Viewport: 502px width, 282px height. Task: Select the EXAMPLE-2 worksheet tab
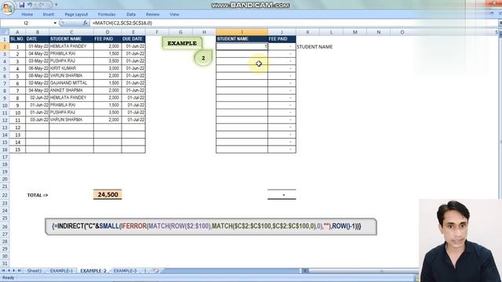93,271
